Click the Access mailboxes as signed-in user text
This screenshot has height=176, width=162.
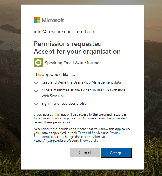tap(83, 93)
